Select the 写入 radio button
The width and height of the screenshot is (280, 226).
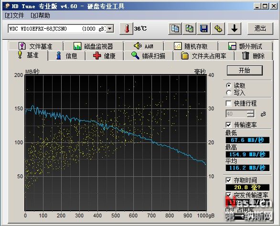228,93
